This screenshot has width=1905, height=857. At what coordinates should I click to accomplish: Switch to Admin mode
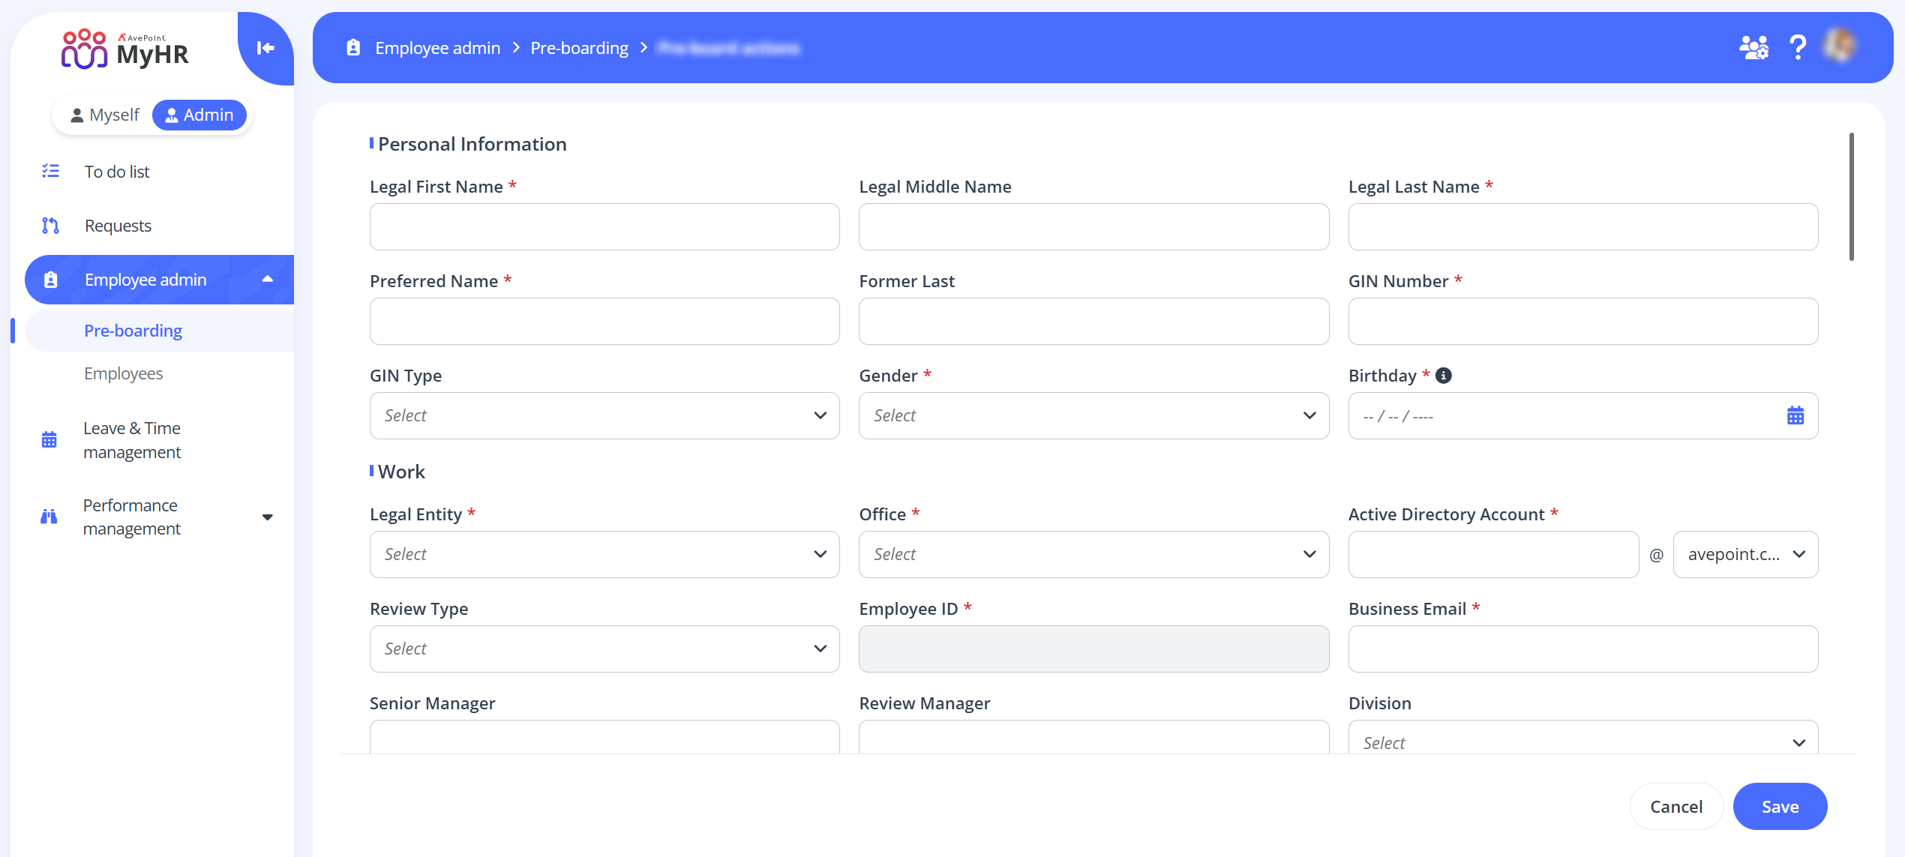click(199, 115)
